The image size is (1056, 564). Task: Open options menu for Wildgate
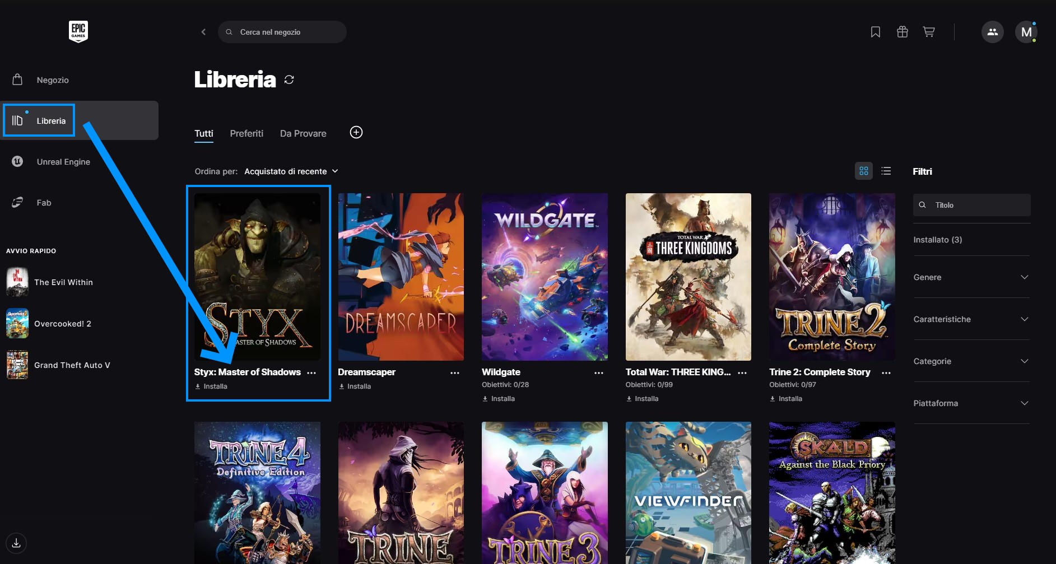point(598,372)
